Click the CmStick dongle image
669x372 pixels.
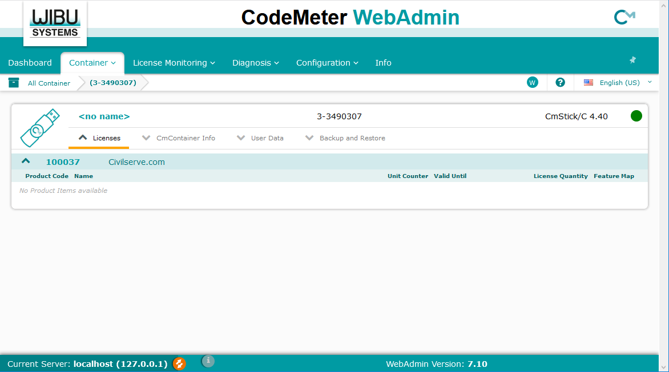pyautogui.click(x=39, y=127)
